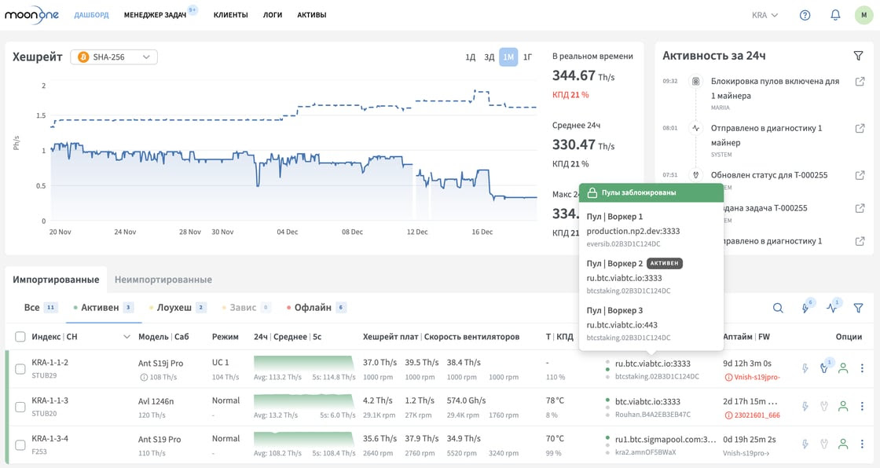Click wrench icon in KRA-1-1-2 row
The height and width of the screenshot is (468, 880).
point(824,367)
